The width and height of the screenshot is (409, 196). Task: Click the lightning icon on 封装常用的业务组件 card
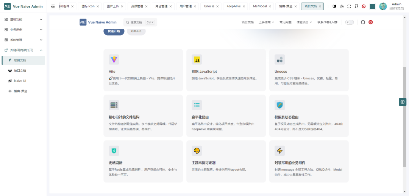(x=279, y=151)
